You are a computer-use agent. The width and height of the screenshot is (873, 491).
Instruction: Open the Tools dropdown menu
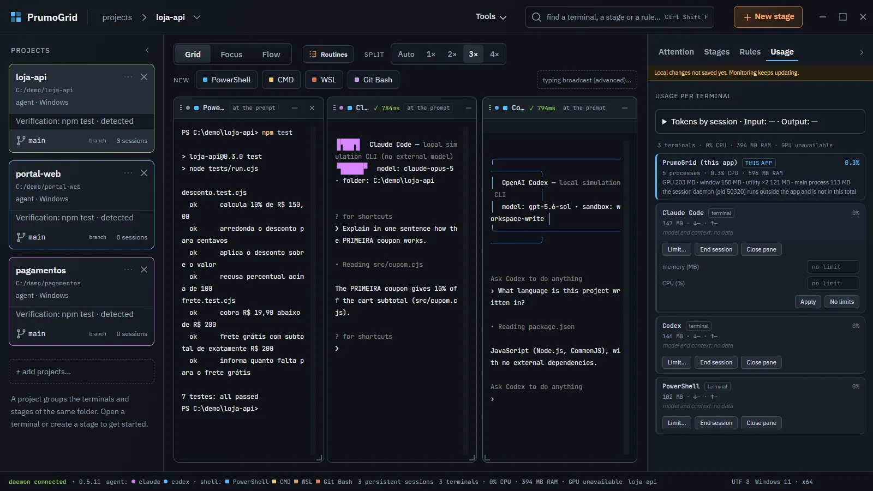[x=491, y=17]
